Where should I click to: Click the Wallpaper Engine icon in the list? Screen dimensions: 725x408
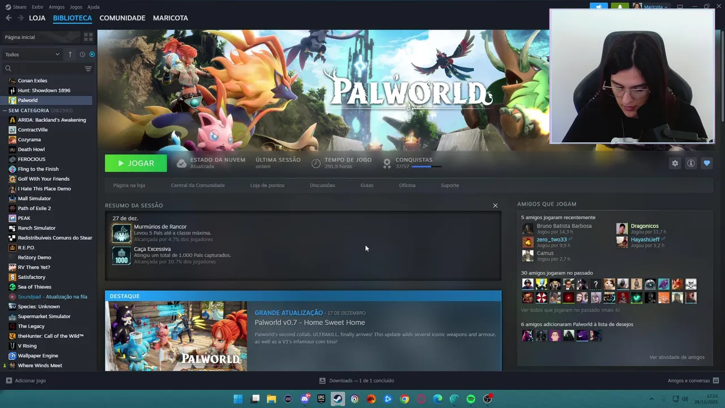(12, 355)
